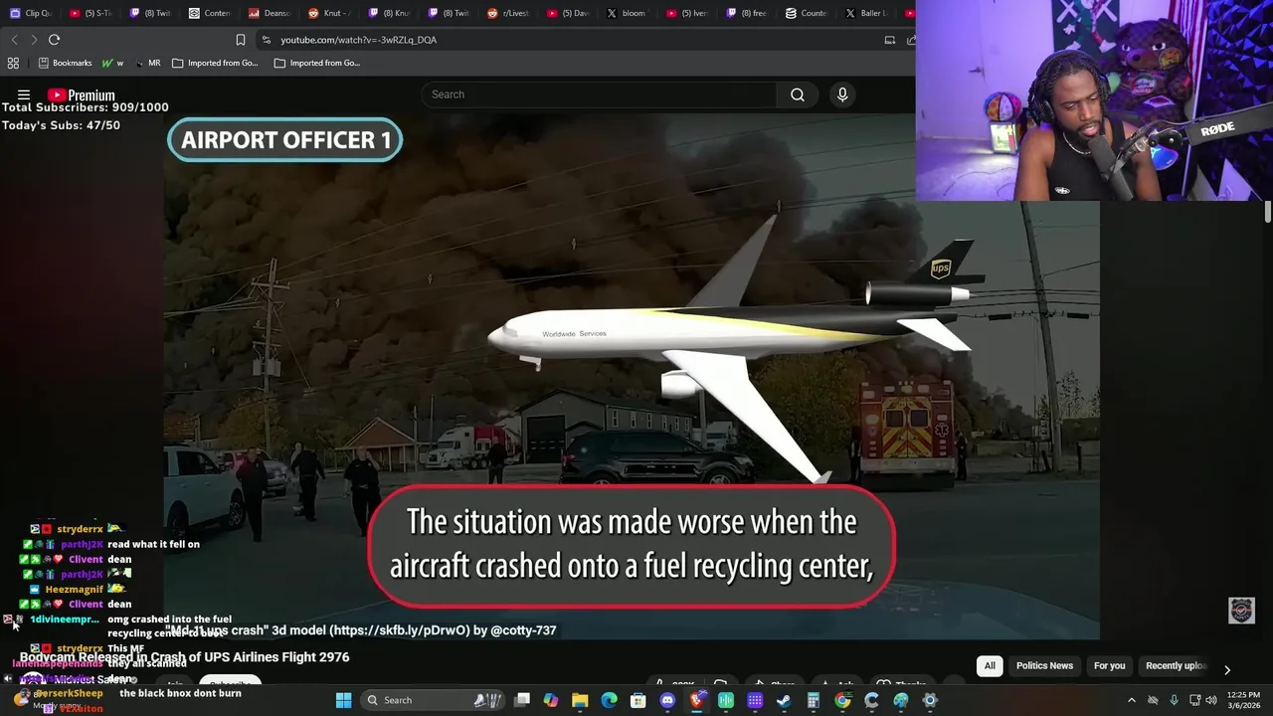Image resolution: width=1273 pixels, height=716 pixels.
Task: Open Google Chrome from the taskbar
Action: (842, 700)
